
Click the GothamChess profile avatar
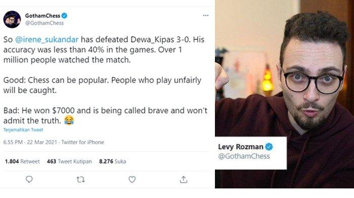pos(12,19)
